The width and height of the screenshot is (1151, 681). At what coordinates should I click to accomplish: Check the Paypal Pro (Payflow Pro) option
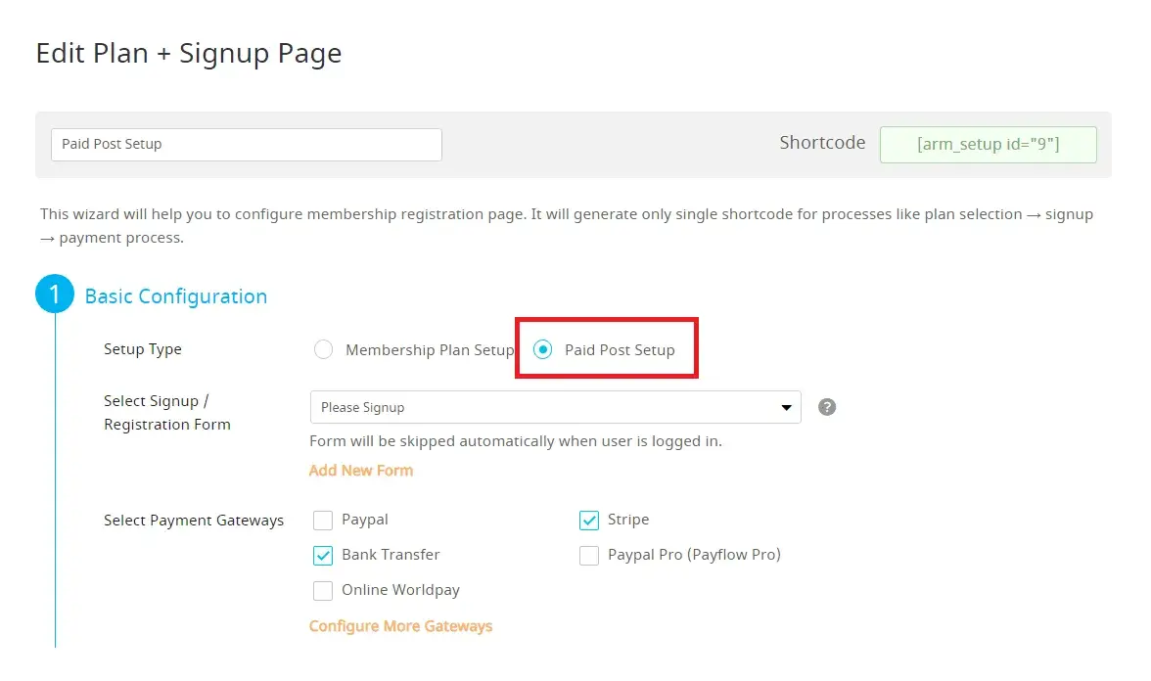pos(589,556)
